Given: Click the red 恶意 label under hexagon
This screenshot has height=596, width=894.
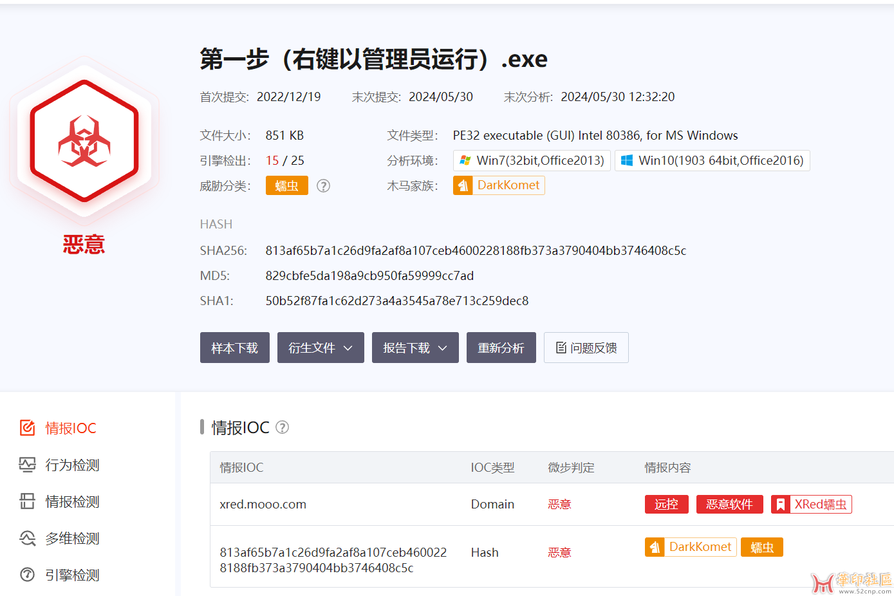Looking at the screenshot, I should tap(84, 245).
